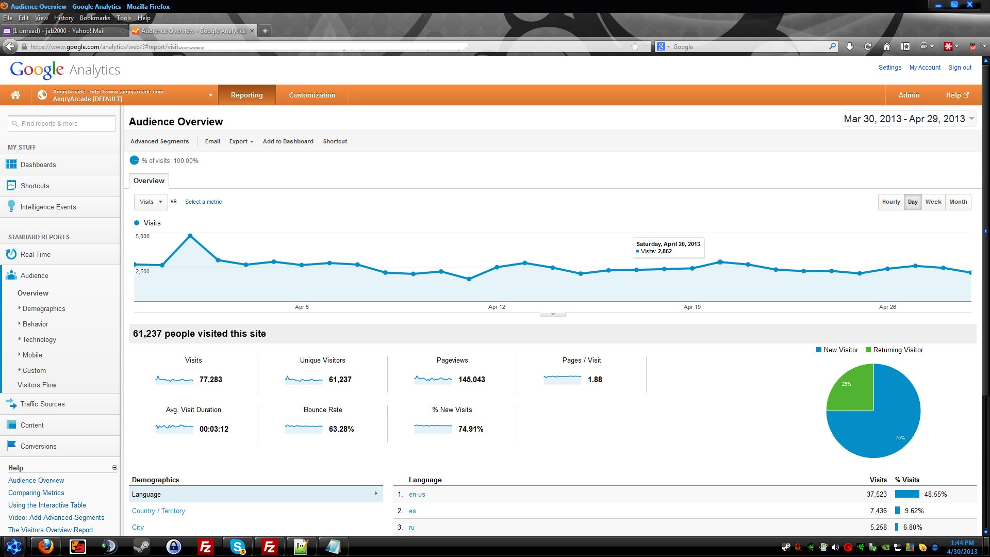Screen dimensions: 990x557
Task: Click the Conversions flag icon
Action: (x=11, y=446)
